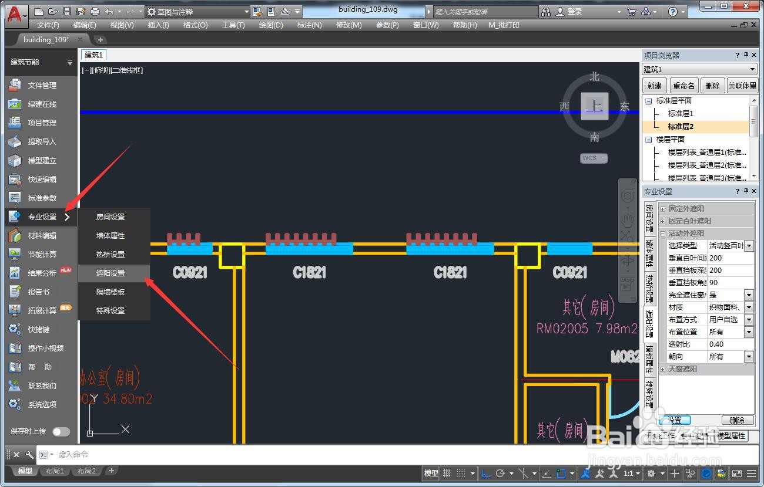Open 快速编辑 in the sidebar
The height and width of the screenshot is (487, 764).
(41, 179)
